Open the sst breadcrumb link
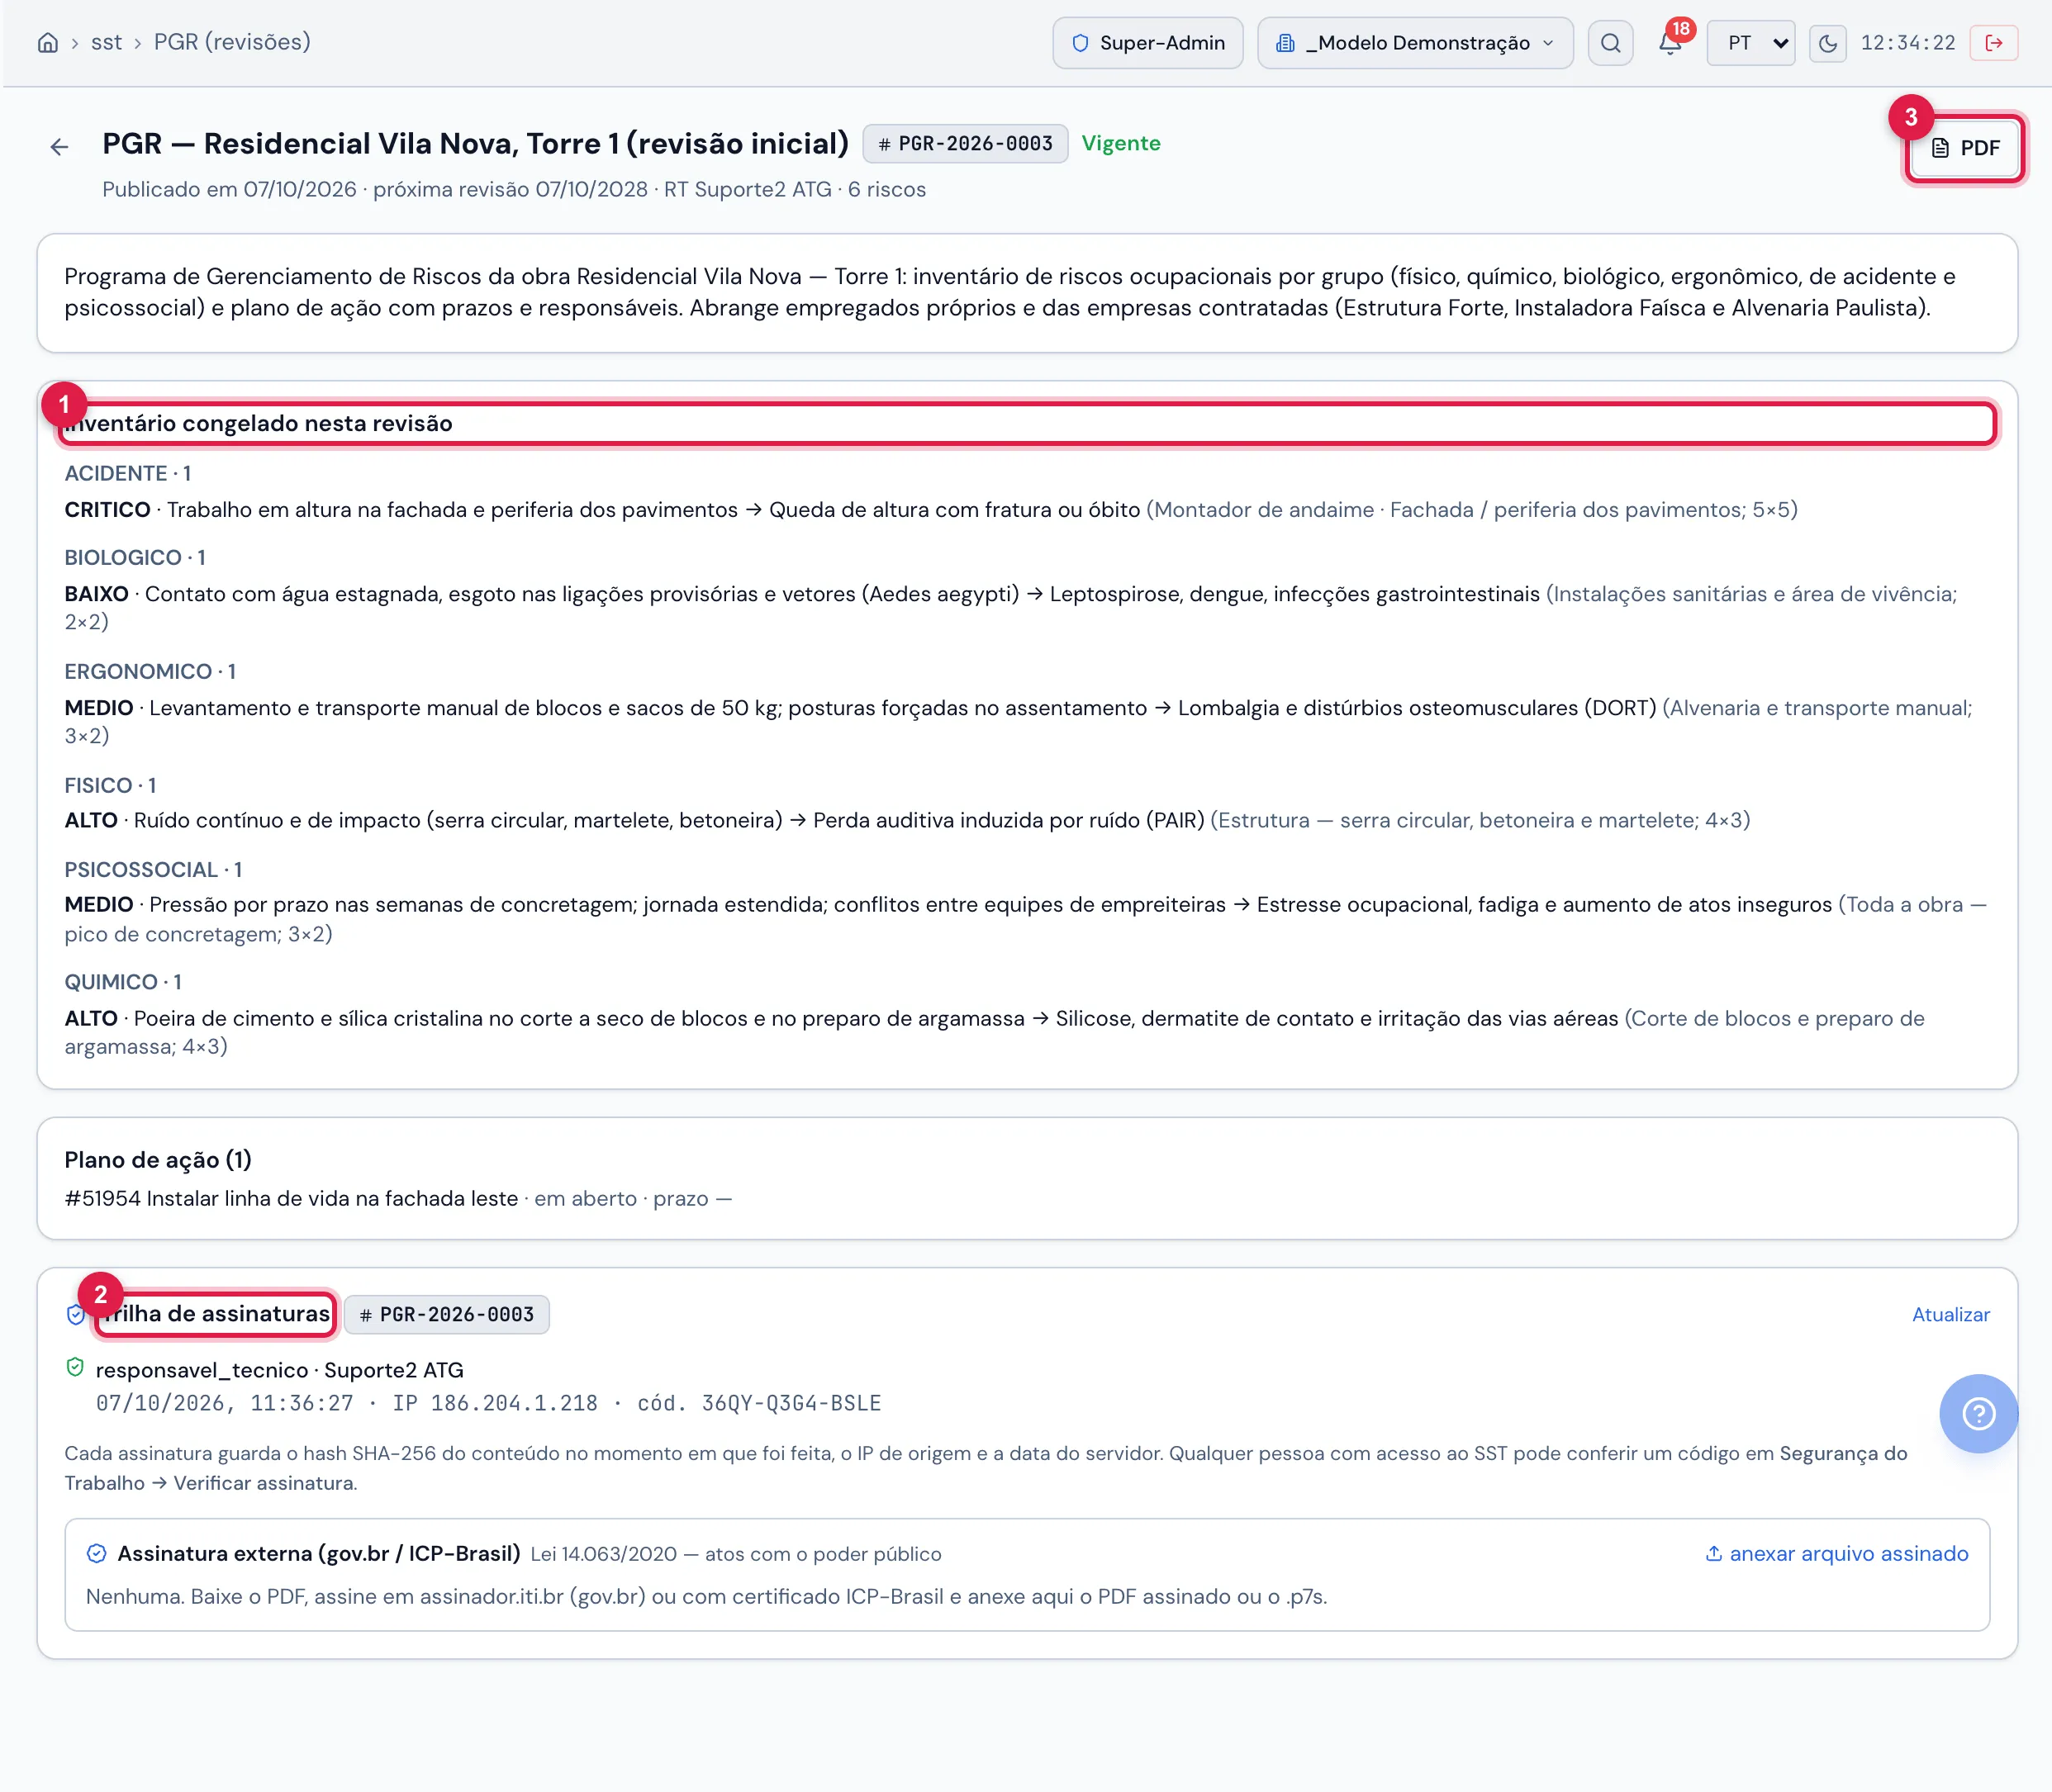This screenshot has width=2052, height=1792. tap(106, 42)
